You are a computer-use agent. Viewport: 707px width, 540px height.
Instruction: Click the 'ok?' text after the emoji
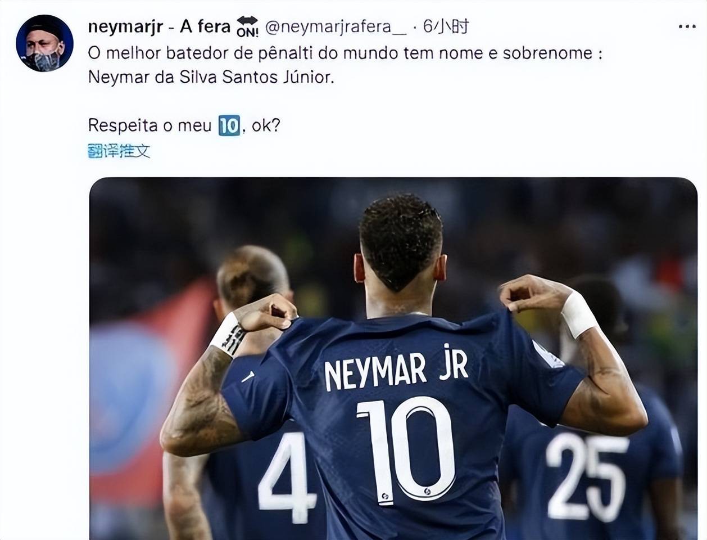tap(265, 125)
